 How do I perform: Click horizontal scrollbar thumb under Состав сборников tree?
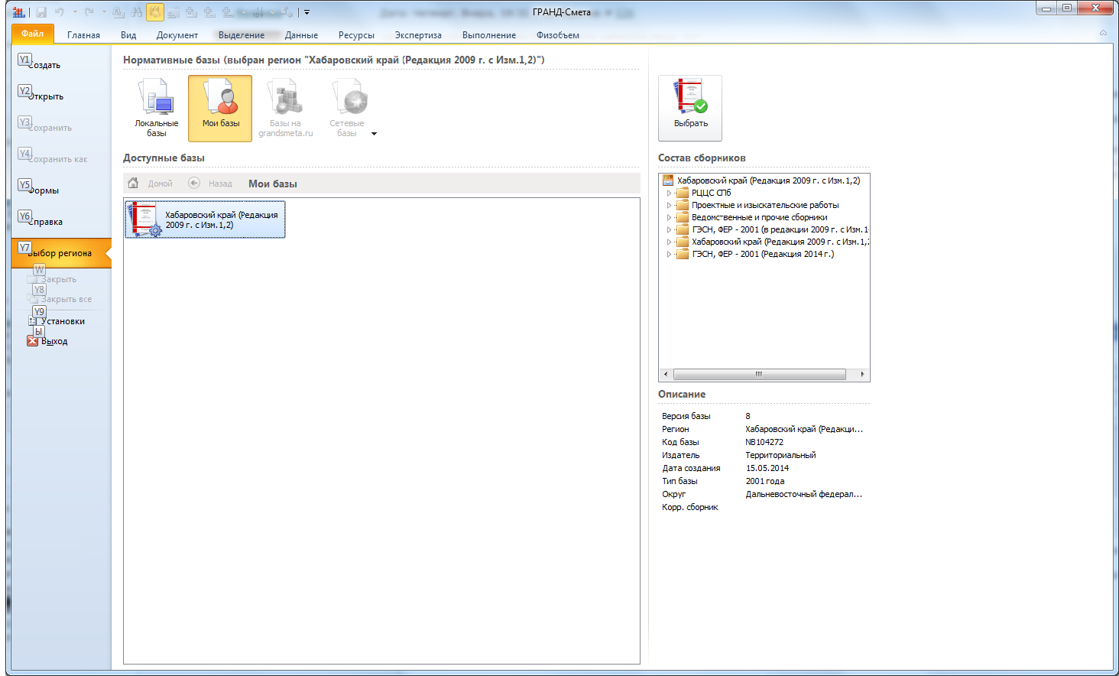pos(759,374)
